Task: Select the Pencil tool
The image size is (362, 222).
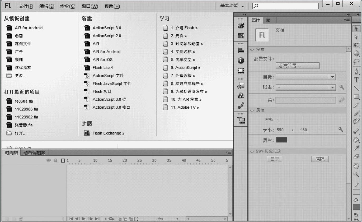Action: [x=356, y=105]
